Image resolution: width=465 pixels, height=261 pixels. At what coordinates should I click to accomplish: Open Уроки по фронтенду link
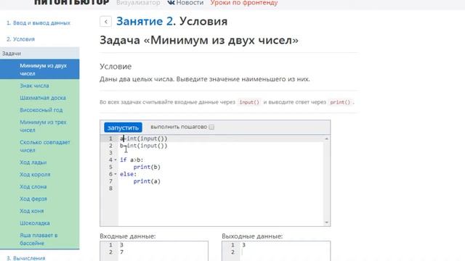click(244, 3)
